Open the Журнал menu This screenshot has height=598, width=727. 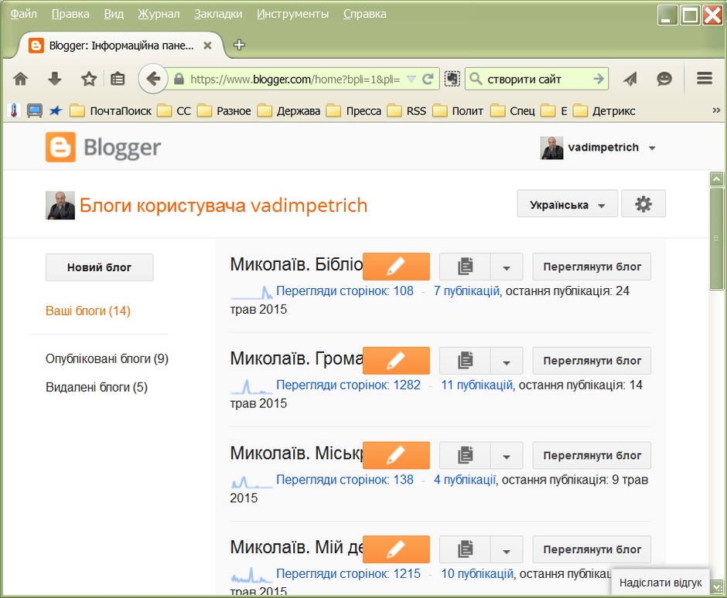[x=159, y=14]
